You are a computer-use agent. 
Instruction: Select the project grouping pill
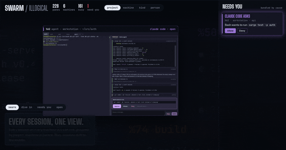point(112,8)
